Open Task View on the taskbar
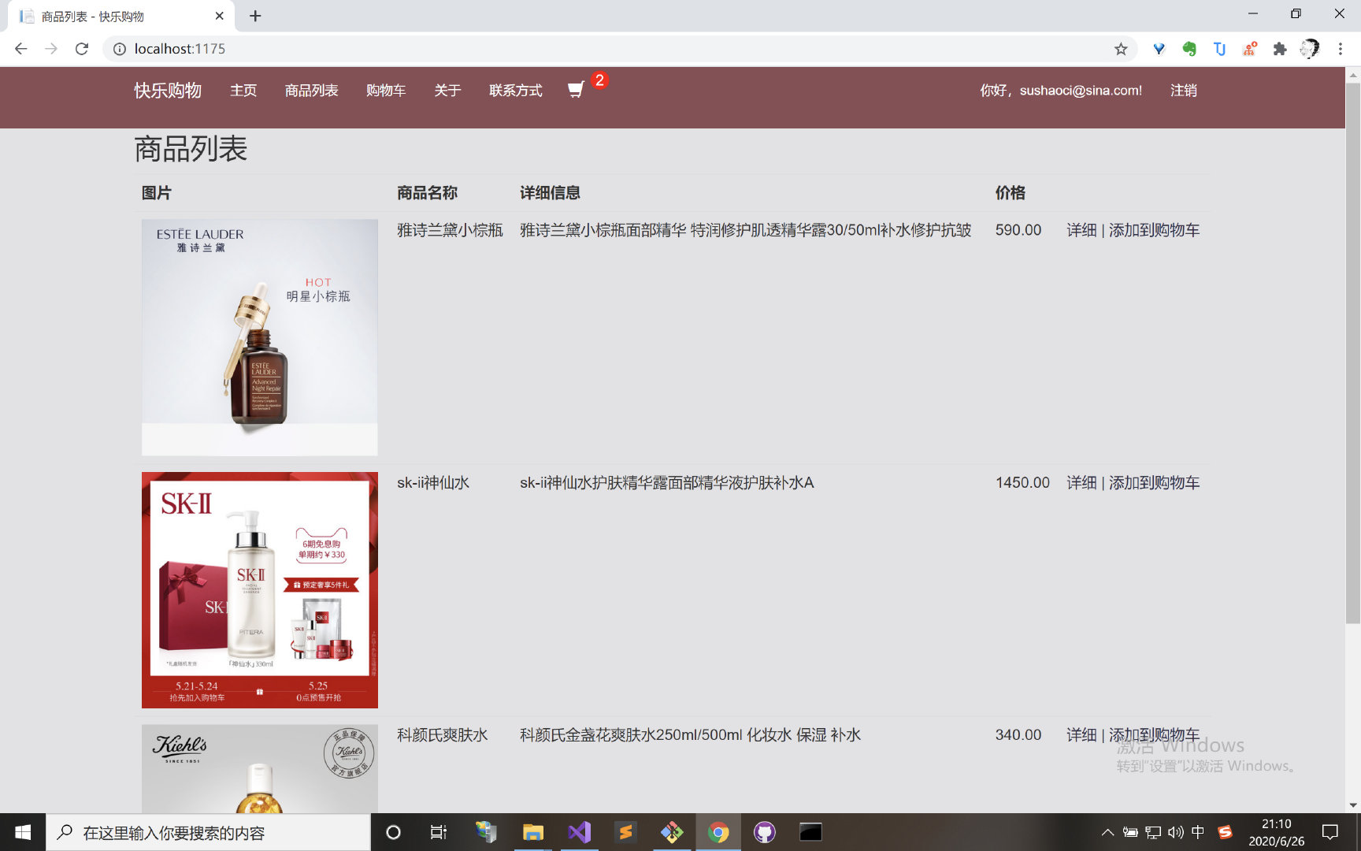Viewport: 1361px width, 851px height. pos(439,832)
